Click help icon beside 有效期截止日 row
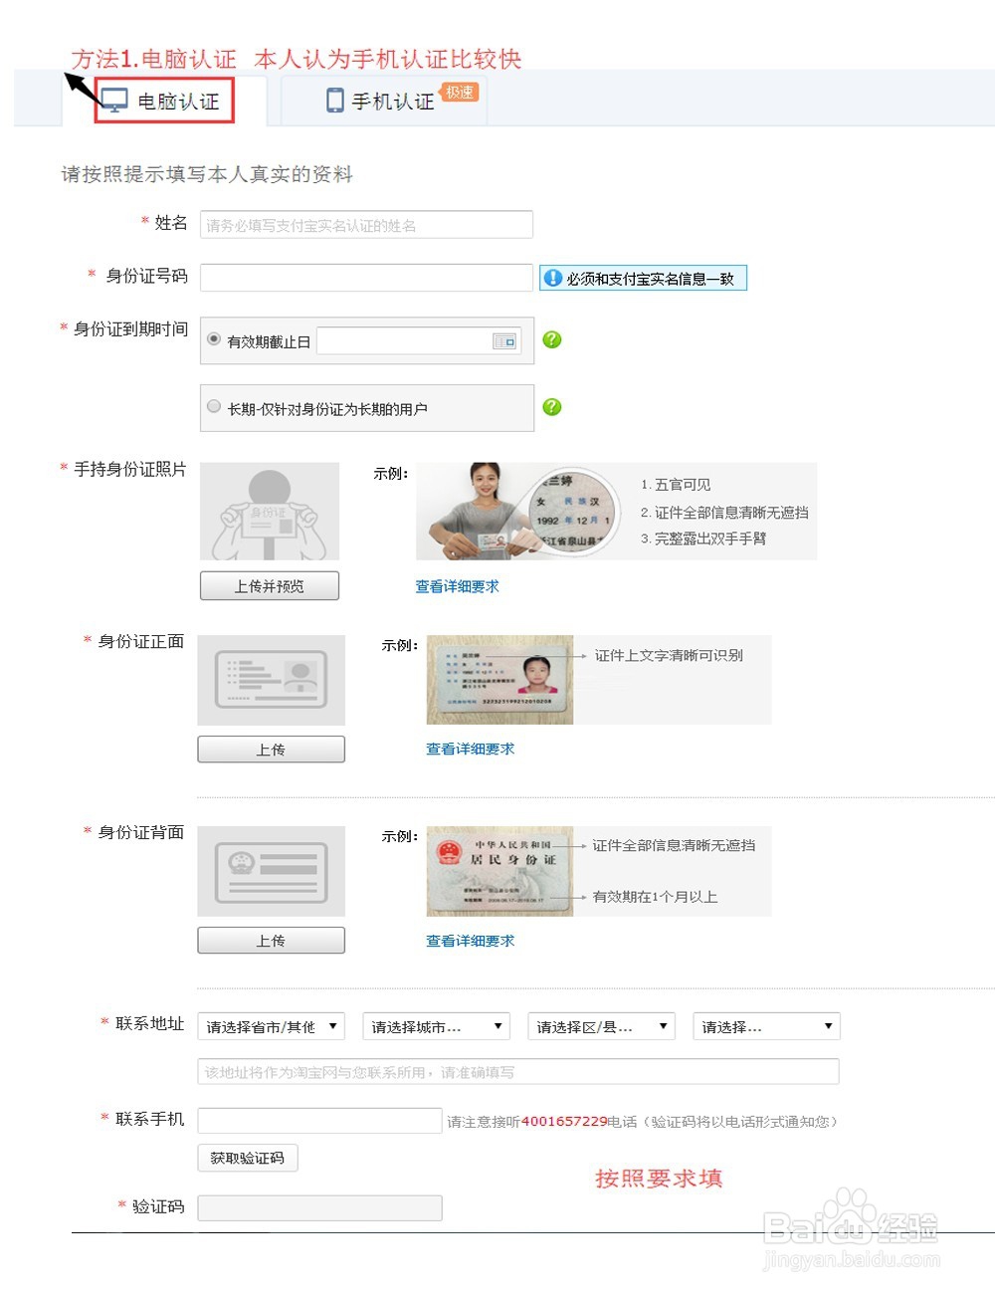The width and height of the screenshot is (995, 1294). (552, 339)
